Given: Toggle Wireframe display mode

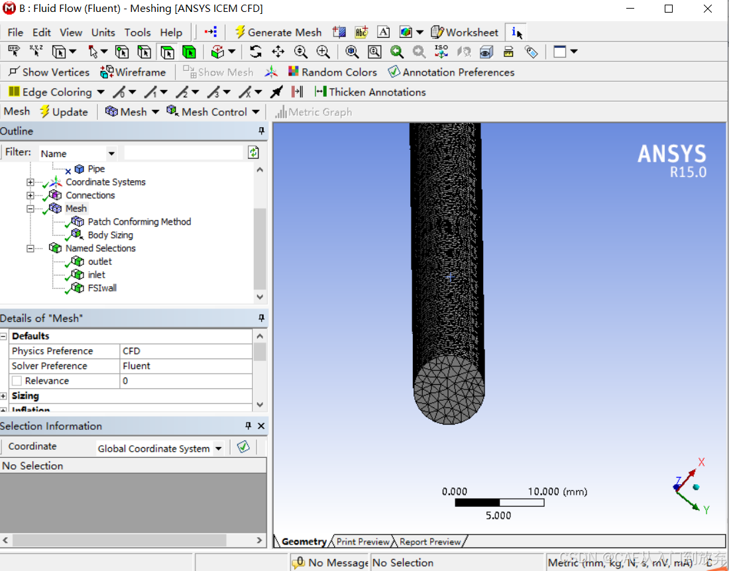Looking at the screenshot, I should (x=133, y=72).
